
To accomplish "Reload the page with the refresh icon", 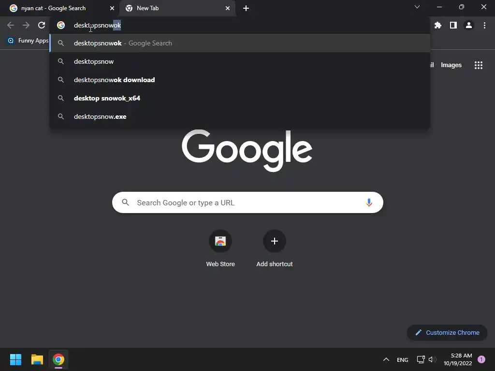I will pos(42,25).
